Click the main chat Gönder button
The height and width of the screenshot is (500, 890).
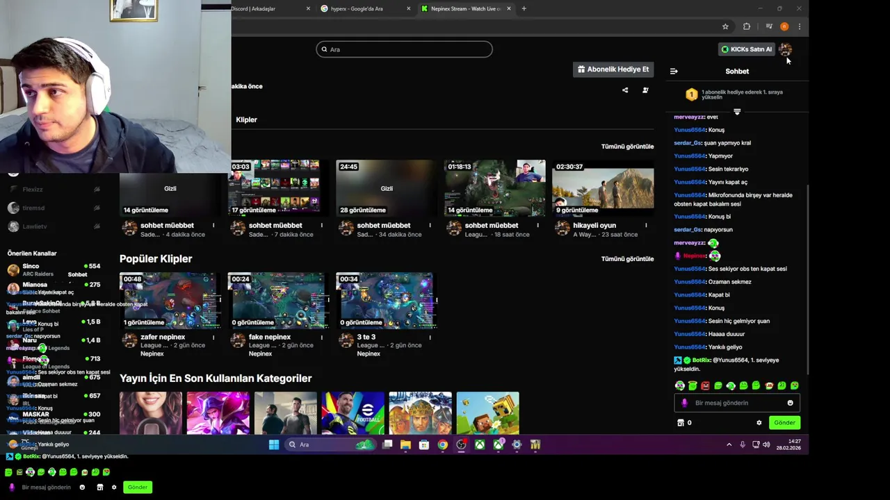click(784, 422)
